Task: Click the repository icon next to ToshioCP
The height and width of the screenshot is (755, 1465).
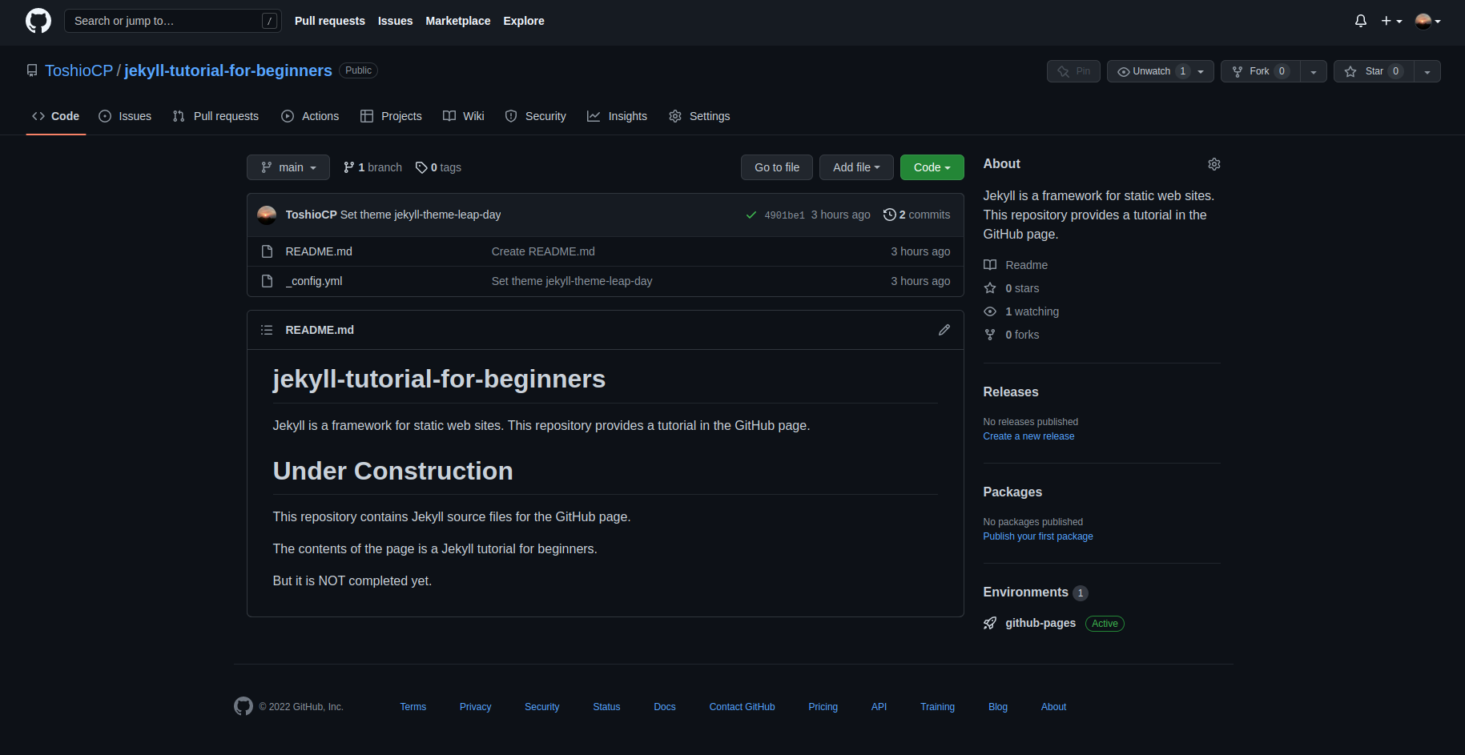Action: point(32,70)
